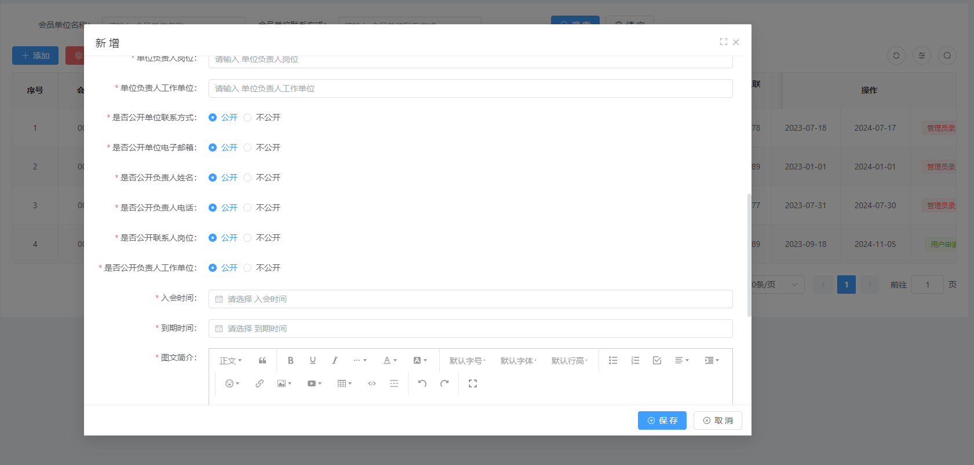The width and height of the screenshot is (974, 465).
Task: Open the font color picker
Action: click(x=390, y=360)
